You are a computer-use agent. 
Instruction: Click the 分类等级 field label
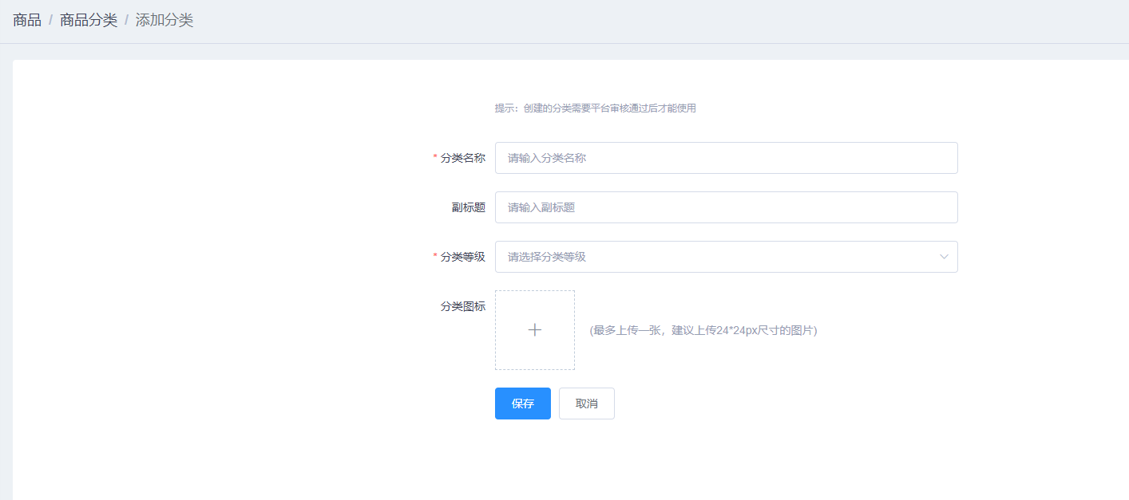pos(462,257)
